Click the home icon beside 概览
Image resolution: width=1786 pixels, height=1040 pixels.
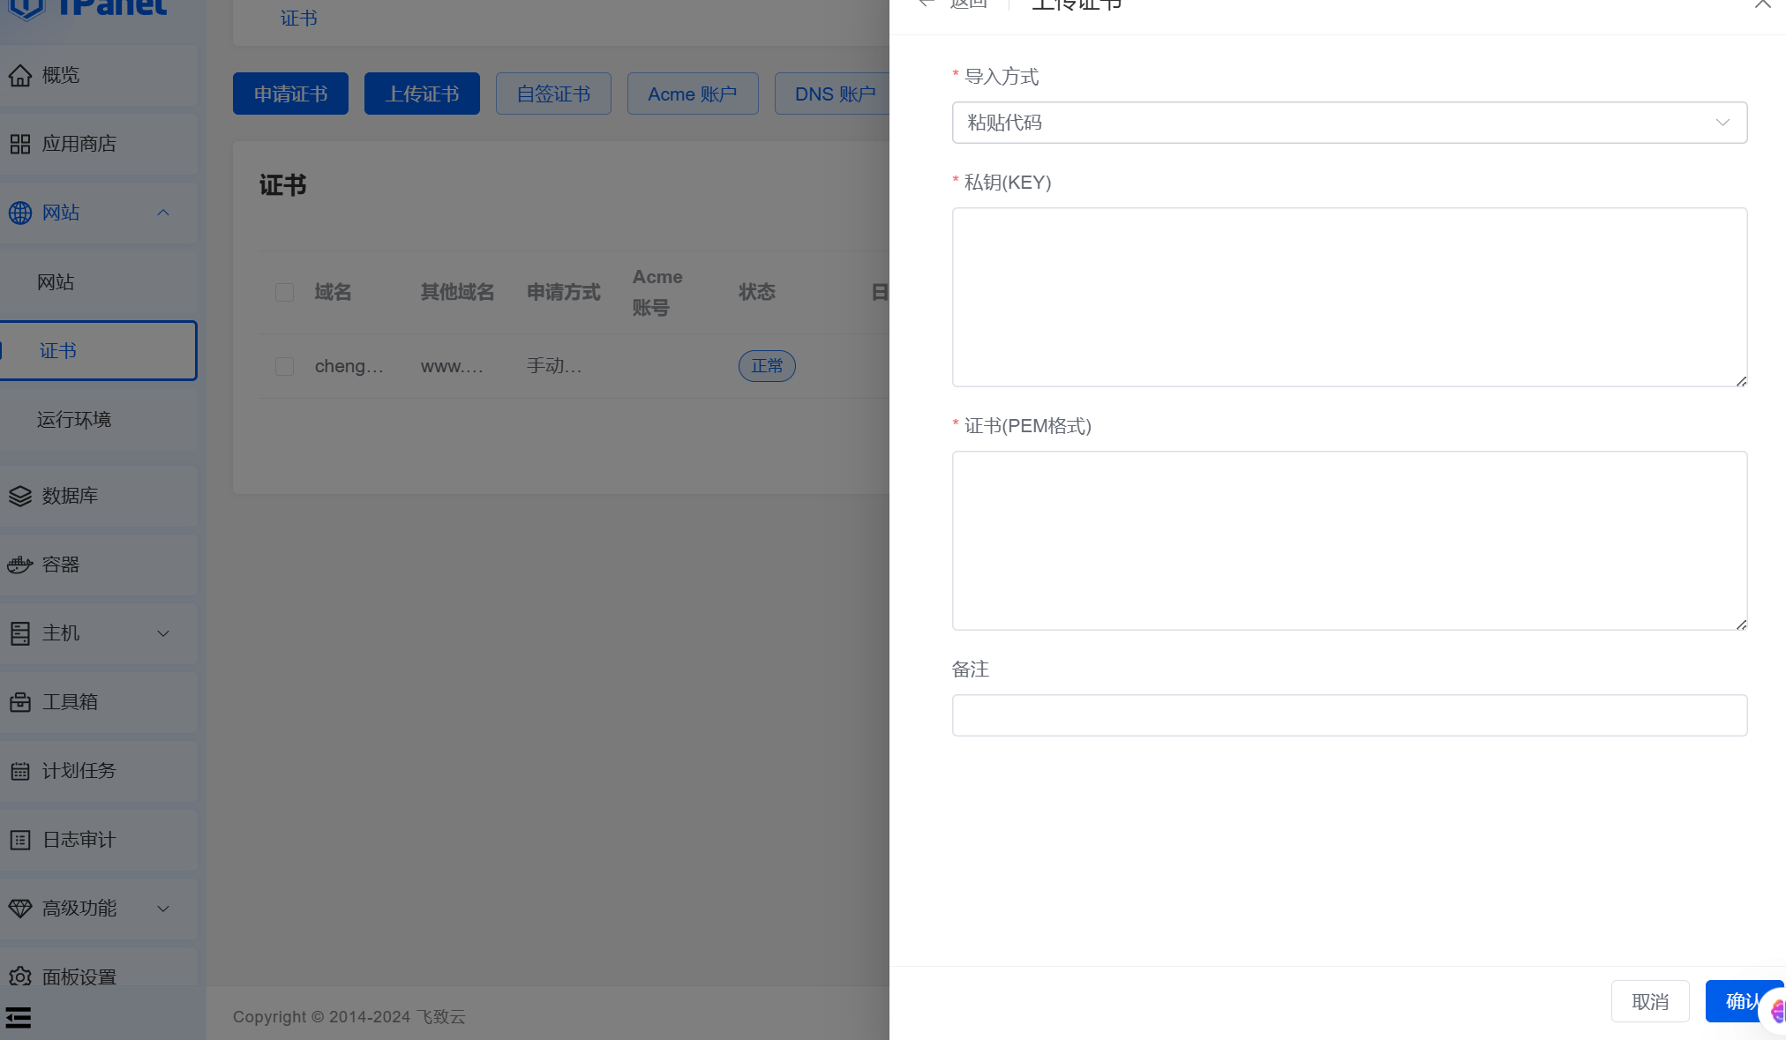[20, 76]
